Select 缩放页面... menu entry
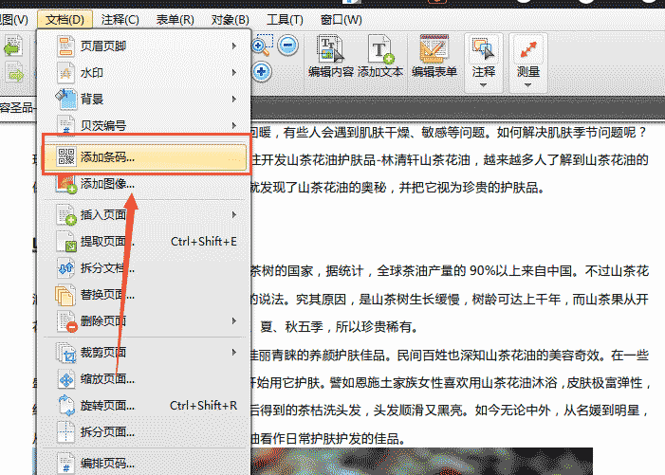This screenshot has width=665, height=475. pos(144,379)
